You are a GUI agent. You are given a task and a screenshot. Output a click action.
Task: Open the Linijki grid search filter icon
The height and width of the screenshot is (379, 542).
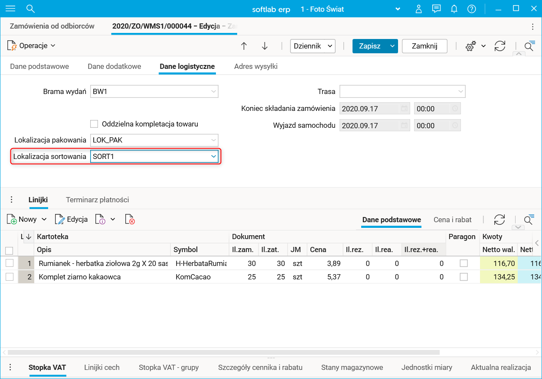529,219
